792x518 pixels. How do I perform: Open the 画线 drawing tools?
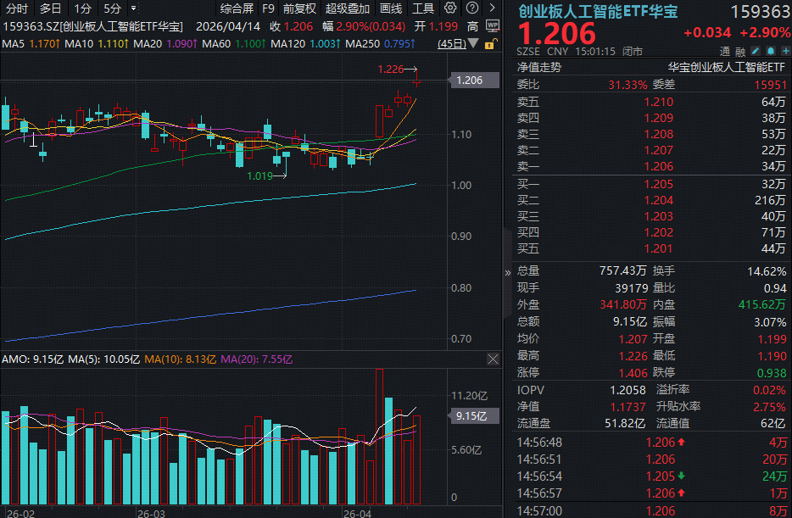pyautogui.click(x=391, y=8)
